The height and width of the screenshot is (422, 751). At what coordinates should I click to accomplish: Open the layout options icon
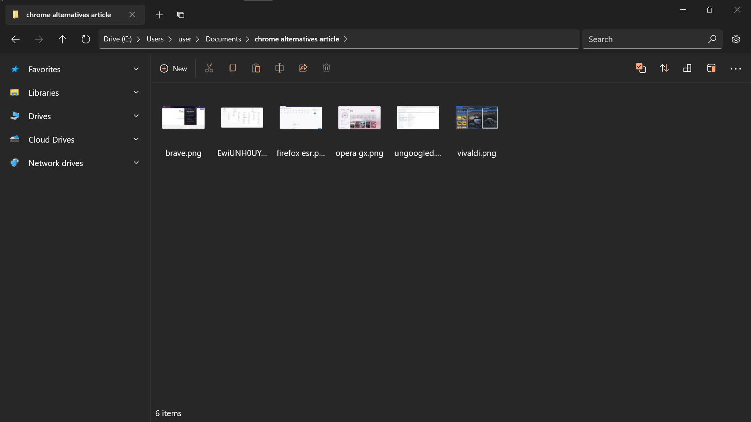pyautogui.click(x=688, y=68)
